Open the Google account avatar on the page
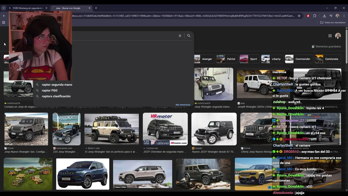Viewport: 348px width, 196px height. click(338, 36)
